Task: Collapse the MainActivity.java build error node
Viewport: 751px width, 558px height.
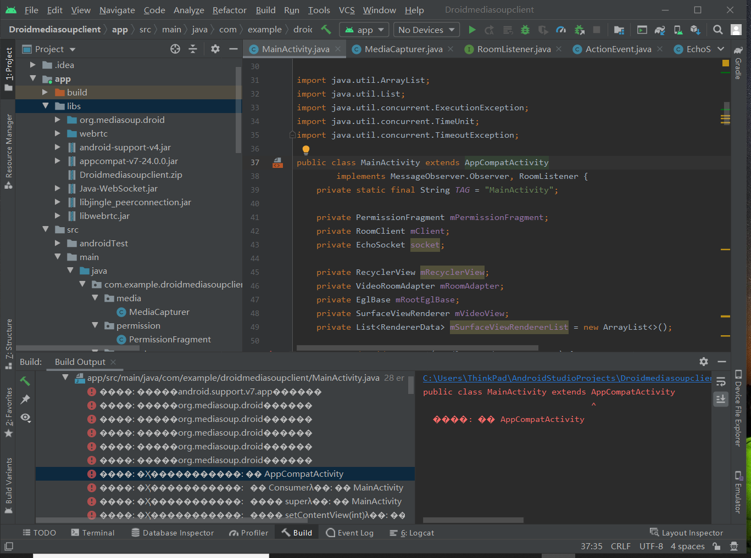Action: tap(65, 377)
